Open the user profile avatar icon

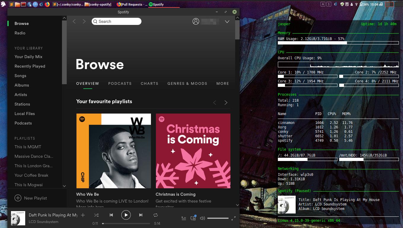pos(196,21)
